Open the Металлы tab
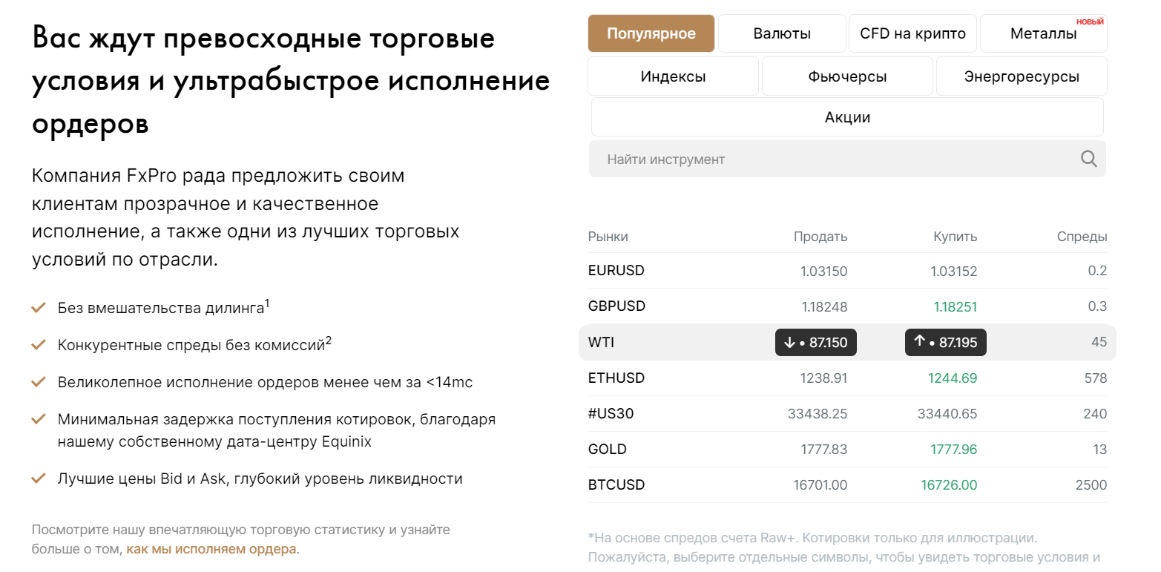1161x572 pixels. point(1043,33)
